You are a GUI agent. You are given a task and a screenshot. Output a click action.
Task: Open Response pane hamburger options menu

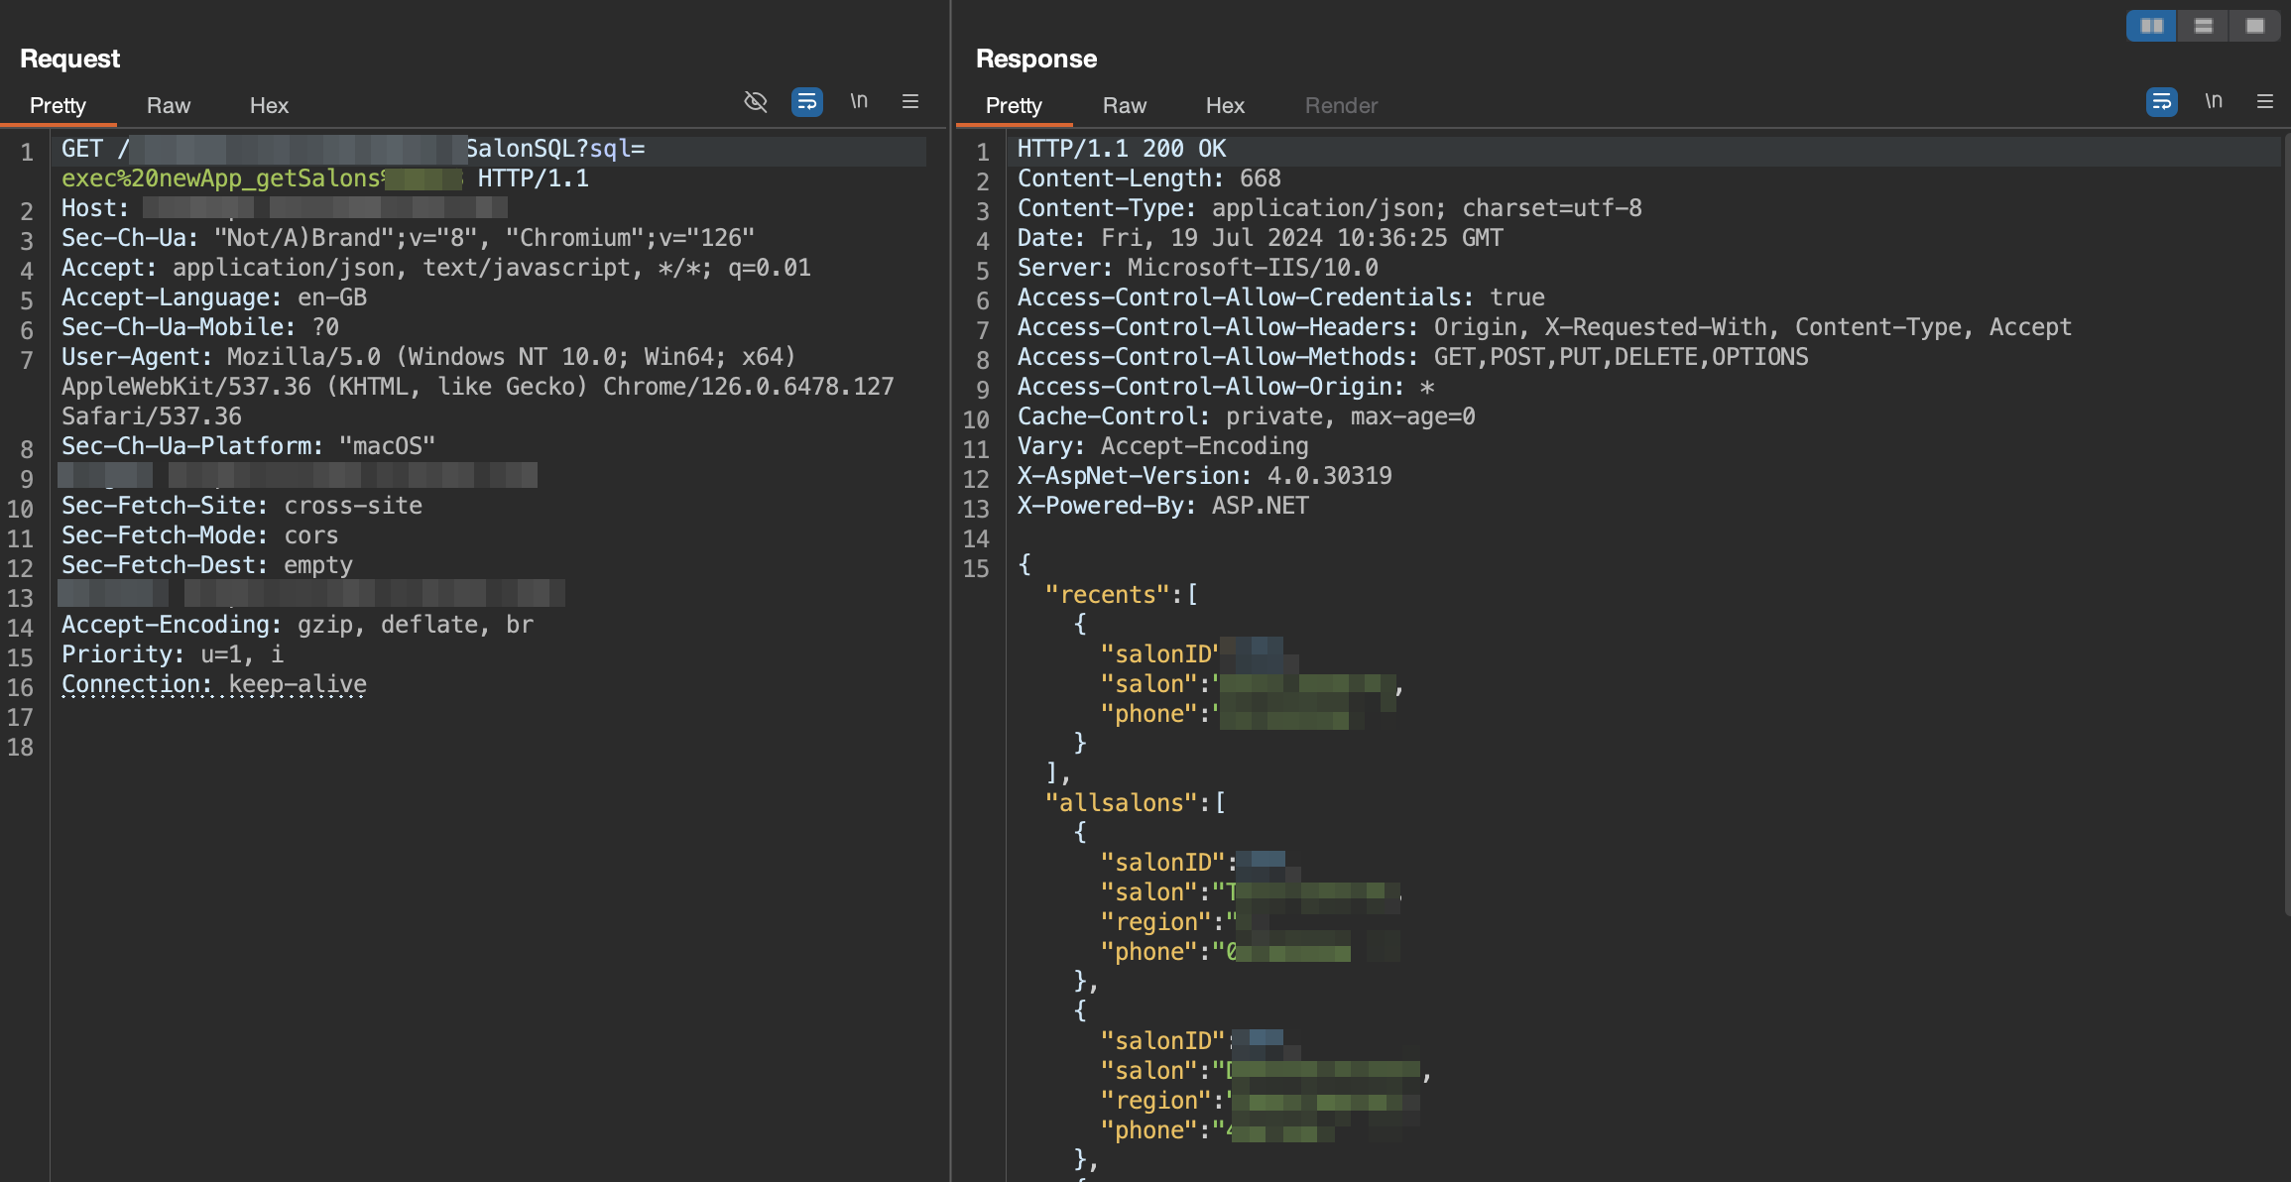2264,101
